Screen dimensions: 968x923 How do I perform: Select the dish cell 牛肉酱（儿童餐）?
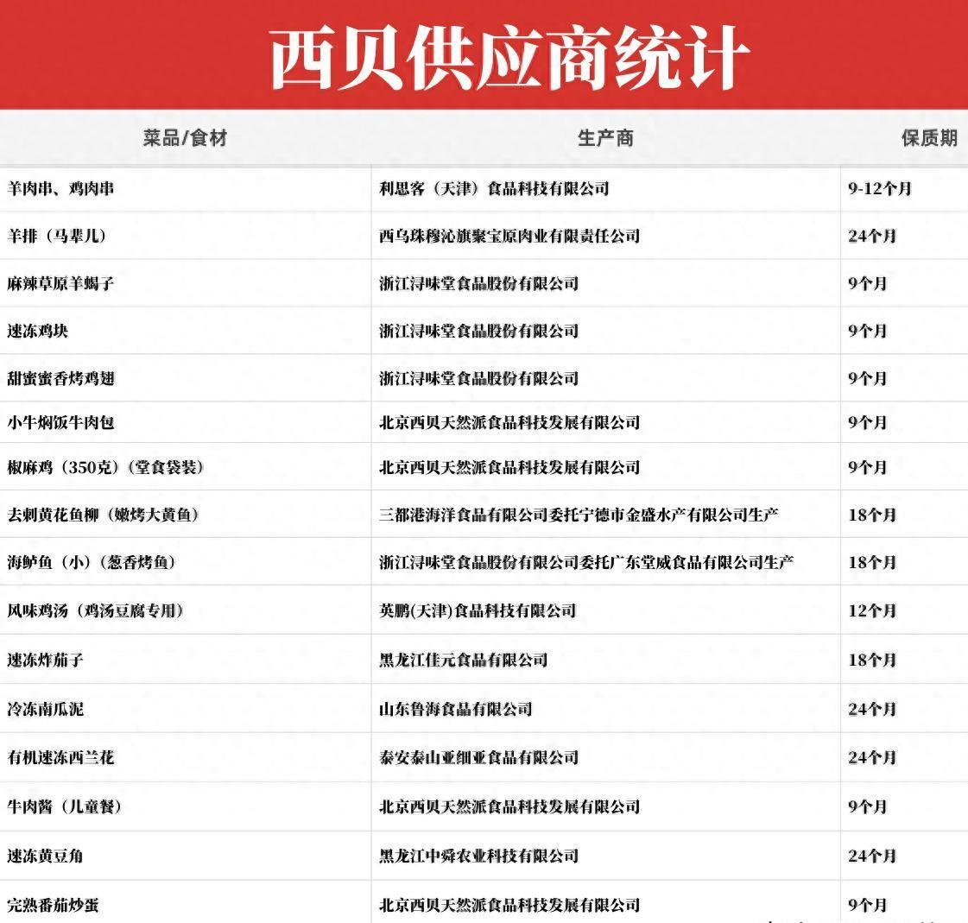coord(64,806)
